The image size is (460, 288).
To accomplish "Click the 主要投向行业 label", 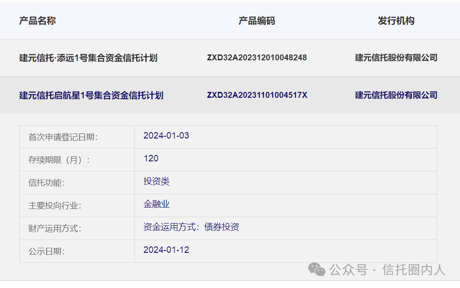I will pos(55,205).
